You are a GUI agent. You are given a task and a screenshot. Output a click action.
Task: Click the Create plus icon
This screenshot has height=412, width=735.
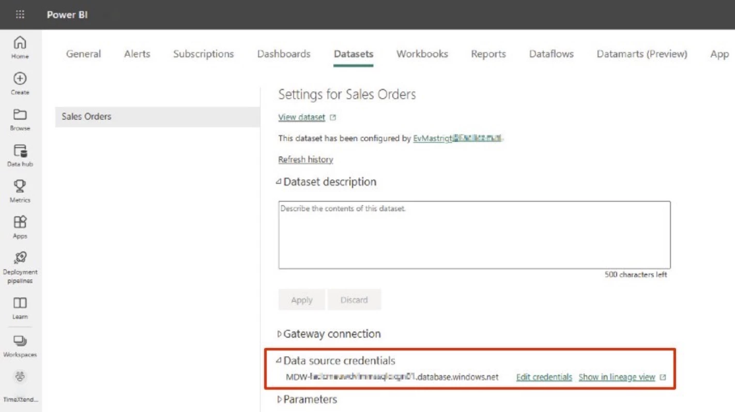pyautogui.click(x=20, y=79)
